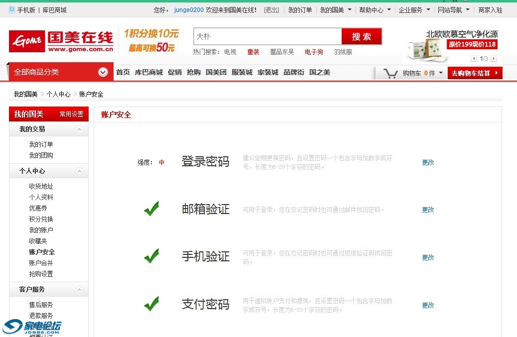Viewport: 517px width, 337px height.
Task: Open 我的国美 dropdown in top bar
Action: point(336,10)
